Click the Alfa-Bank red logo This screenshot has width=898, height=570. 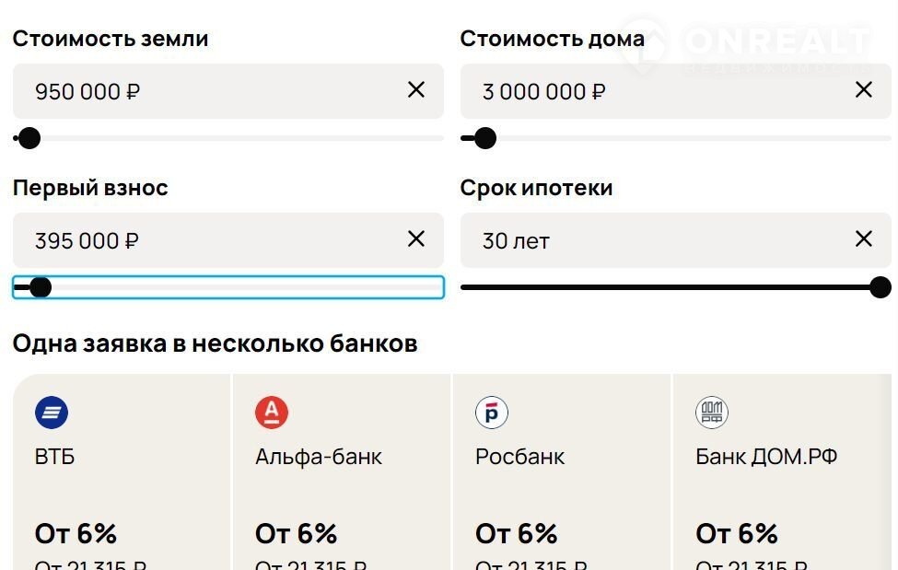(272, 413)
